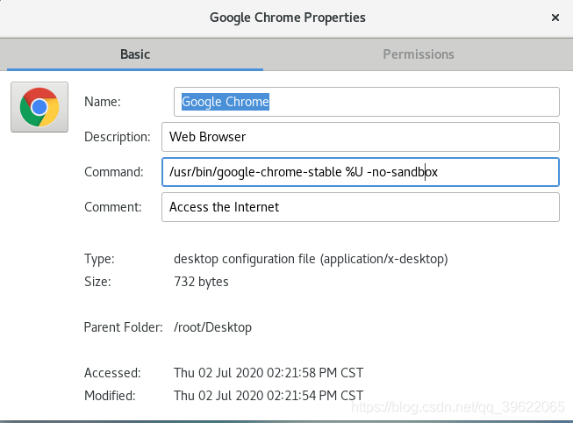Click the 'Modified:' label
Image resolution: width=573 pixels, height=423 pixels.
[110, 396]
